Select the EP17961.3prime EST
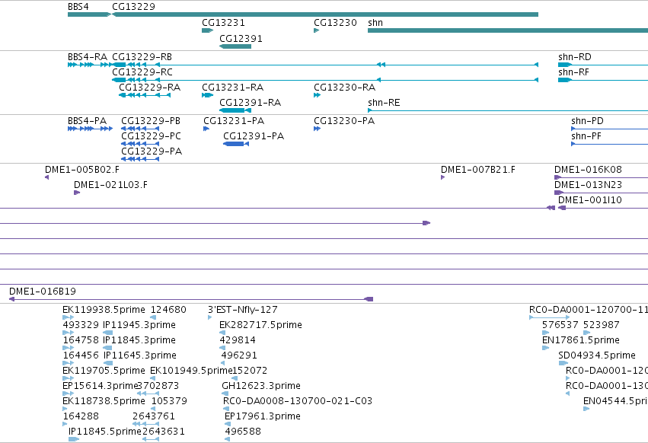The height and width of the screenshot is (443, 648). pyautogui.click(x=228, y=424)
